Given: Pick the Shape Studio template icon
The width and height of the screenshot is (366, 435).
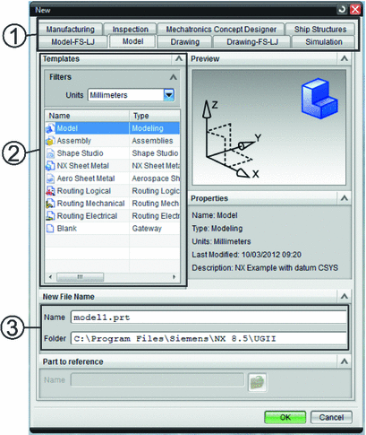Looking at the screenshot, I should 50,153.
